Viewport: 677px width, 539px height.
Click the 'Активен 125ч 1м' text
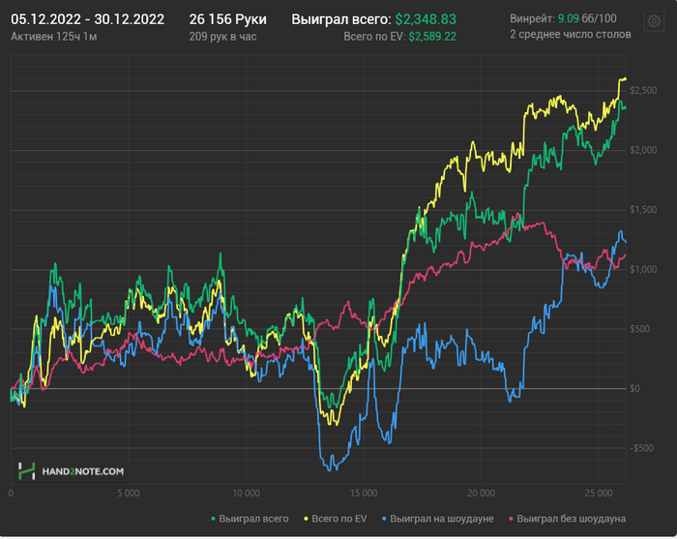tap(54, 37)
